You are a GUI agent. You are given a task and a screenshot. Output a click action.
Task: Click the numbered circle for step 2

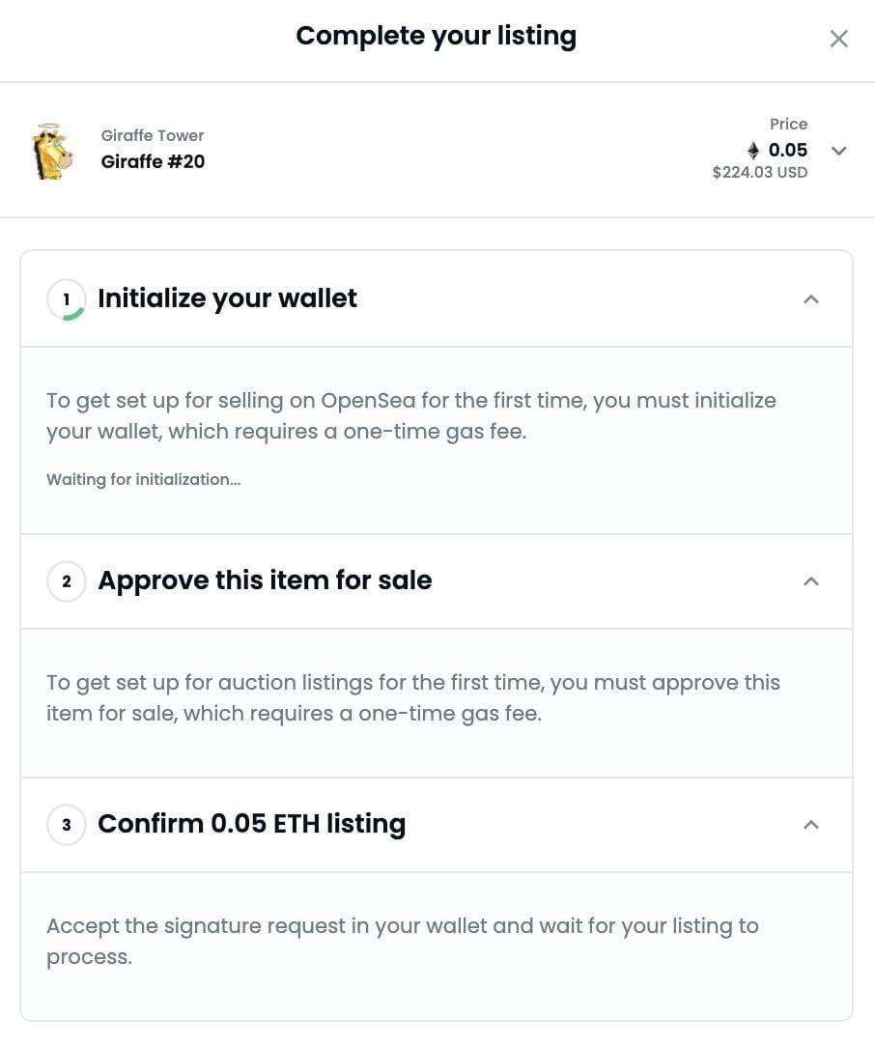pos(66,581)
